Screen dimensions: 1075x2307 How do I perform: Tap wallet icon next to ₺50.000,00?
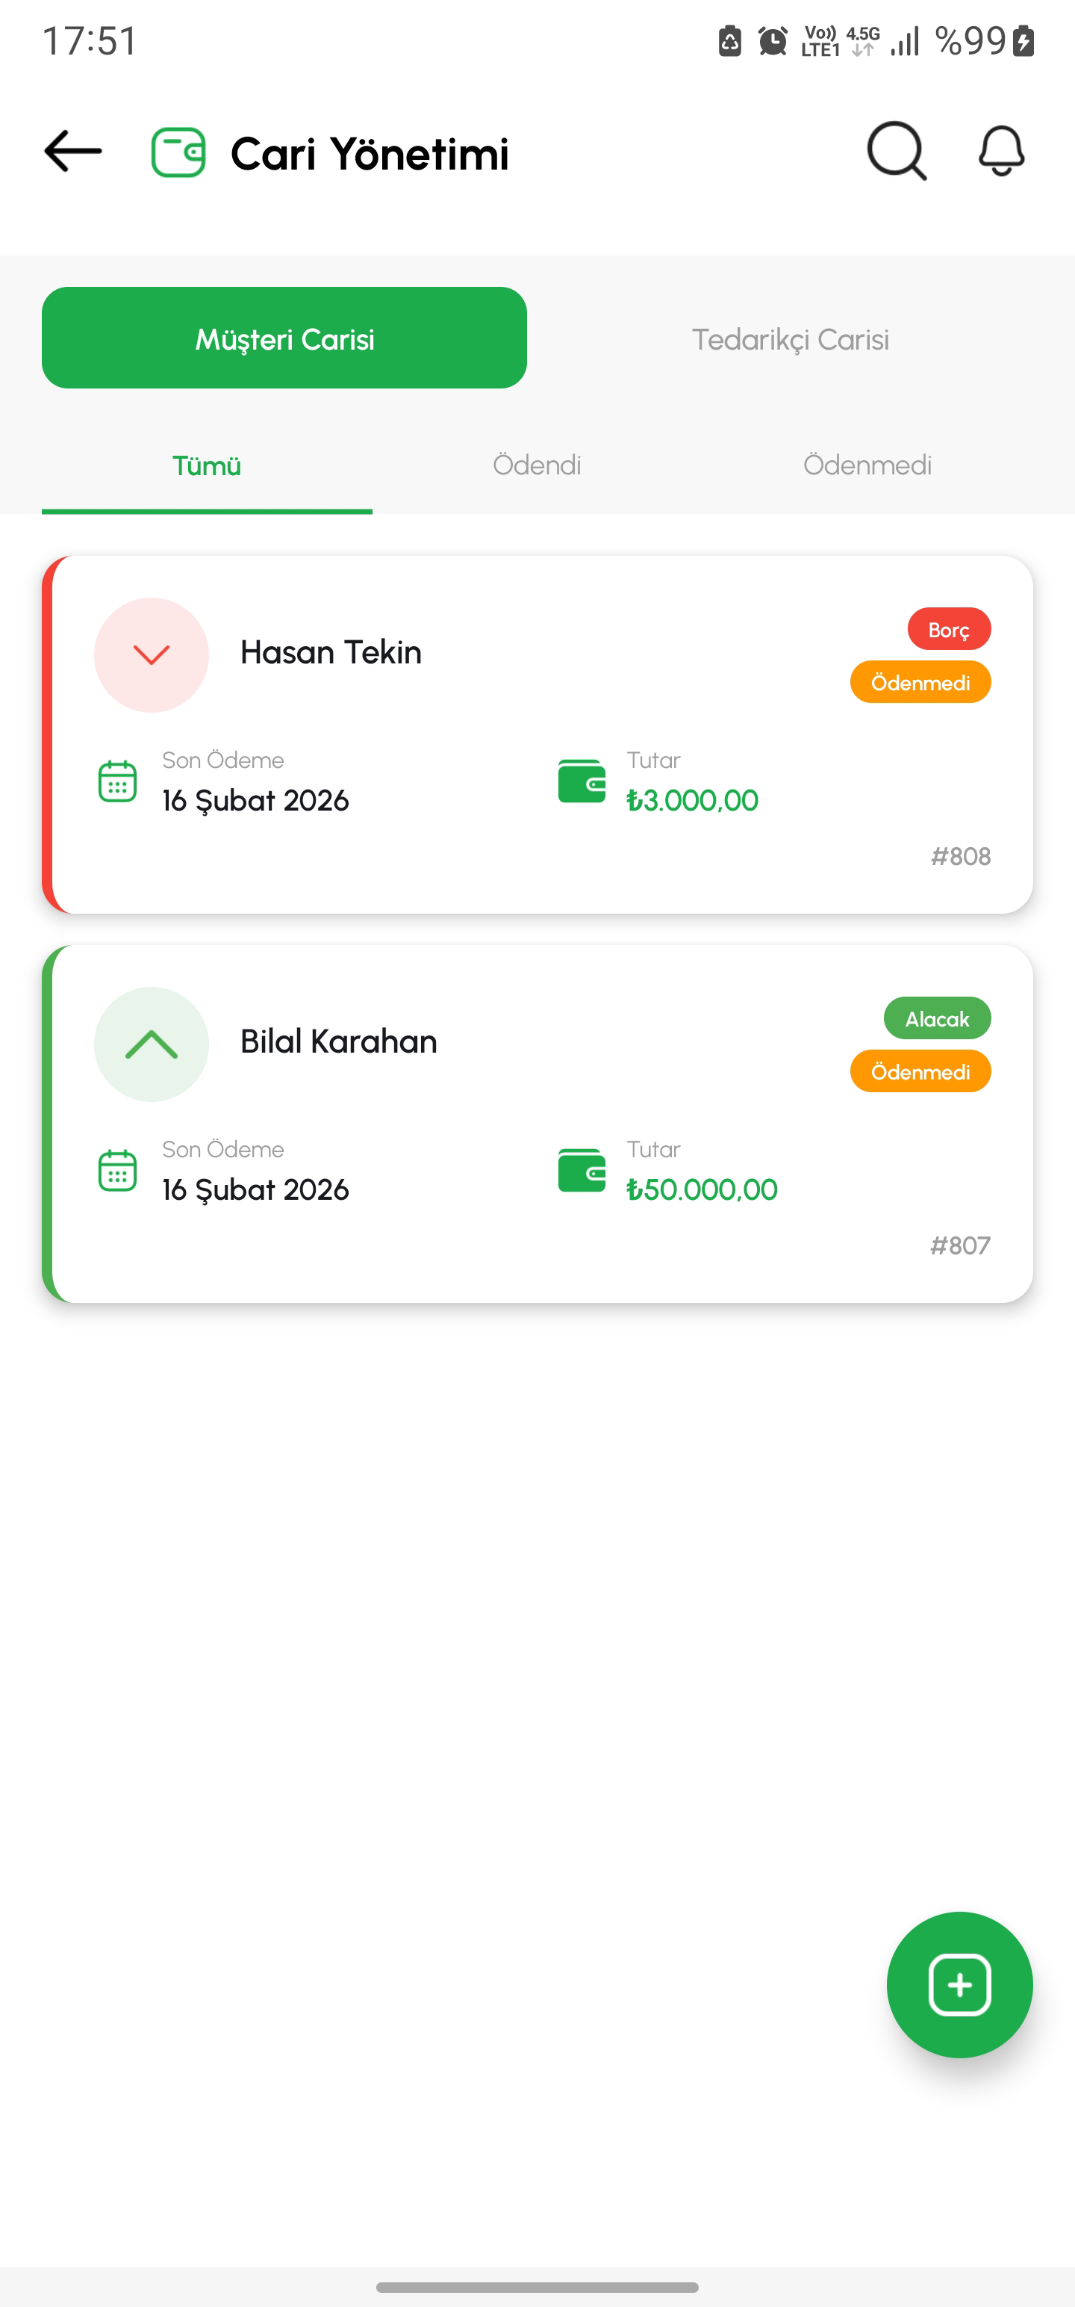coord(582,1171)
